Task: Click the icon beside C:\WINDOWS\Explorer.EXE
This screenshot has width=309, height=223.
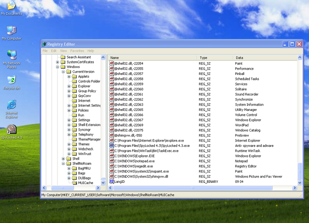Action: pos(112,156)
